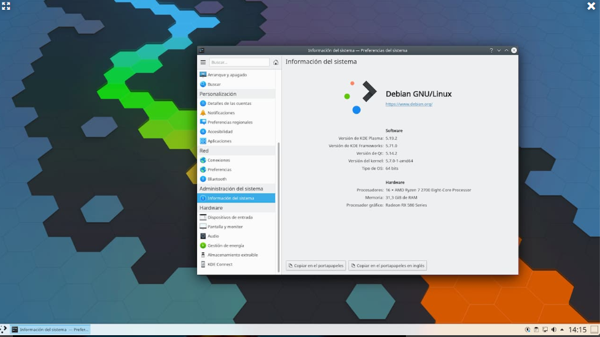
Task: Open Conexiones under Red
Action: [236, 160]
